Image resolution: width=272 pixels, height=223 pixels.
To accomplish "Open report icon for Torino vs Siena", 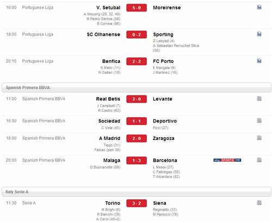I will (259, 203).
